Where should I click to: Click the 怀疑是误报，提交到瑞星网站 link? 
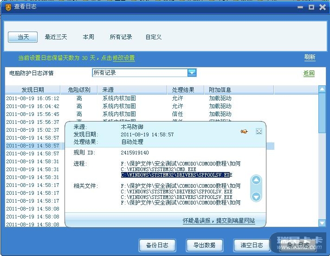219,221
